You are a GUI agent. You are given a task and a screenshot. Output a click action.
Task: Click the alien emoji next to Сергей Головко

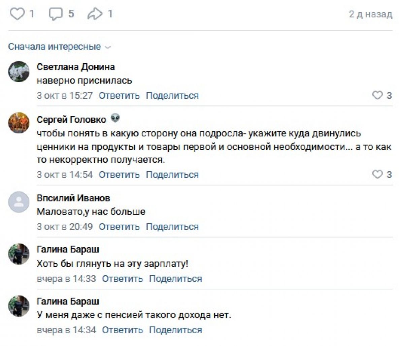point(115,119)
